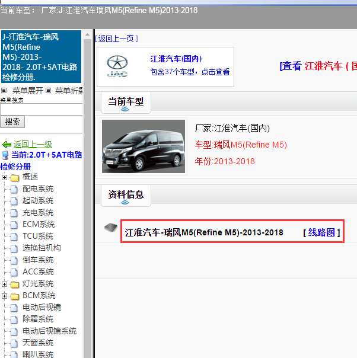357x358 pixels.
Task: Click the 江淮汽车(国内) brand link
Action: [x=176, y=59]
